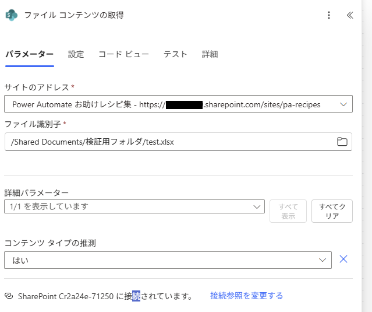
Task: Select the パラメーター tab
Action: click(x=30, y=54)
